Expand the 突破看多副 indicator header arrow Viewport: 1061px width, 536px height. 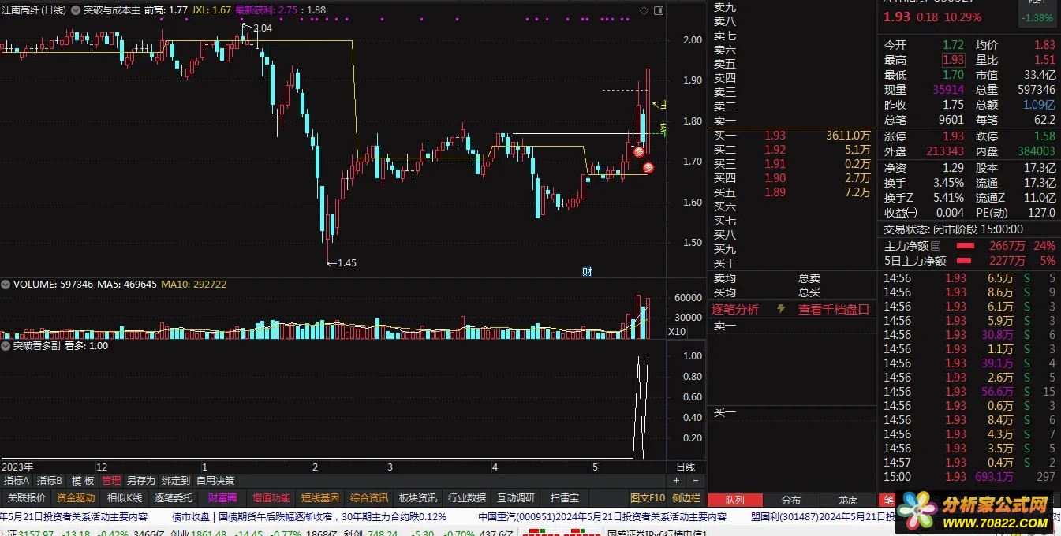[6, 345]
